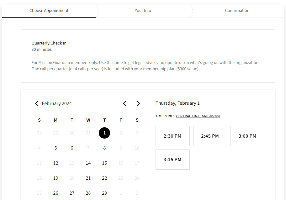286x200 pixels.
Task: Pick the 3:15 PM time slot
Action: coord(172,159)
